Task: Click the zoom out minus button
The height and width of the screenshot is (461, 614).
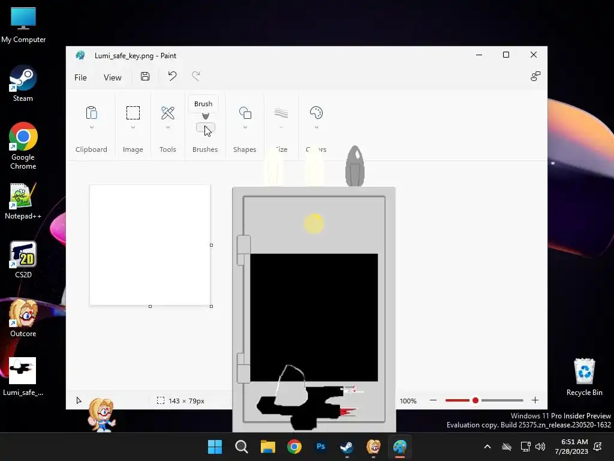Action: click(433, 400)
